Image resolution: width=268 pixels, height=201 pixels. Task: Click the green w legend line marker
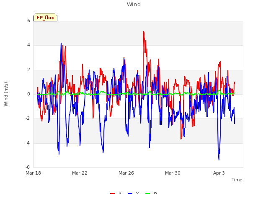[148, 193]
